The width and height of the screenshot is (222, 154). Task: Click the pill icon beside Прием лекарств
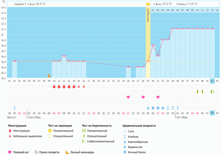[x=36, y=152]
